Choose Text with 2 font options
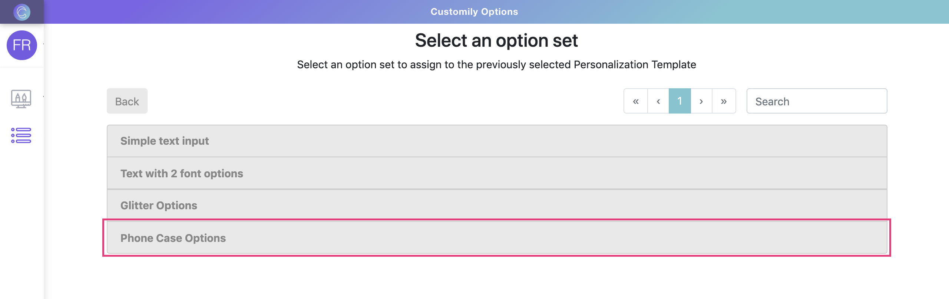The height and width of the screenshot is (299, 949). (497, 173)
